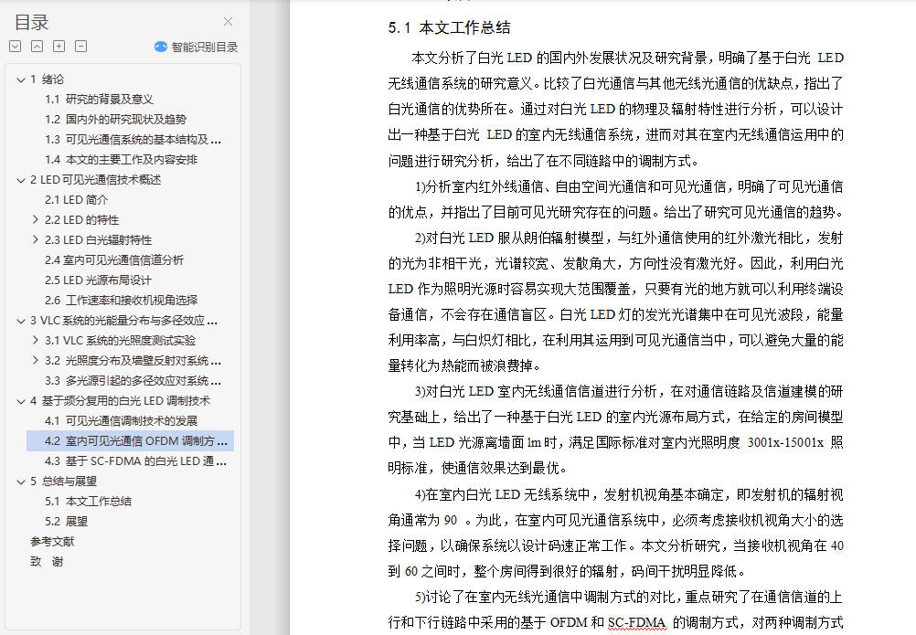Go to 参考文献 section
Screen dimensions: 916x635
point(52,542)
